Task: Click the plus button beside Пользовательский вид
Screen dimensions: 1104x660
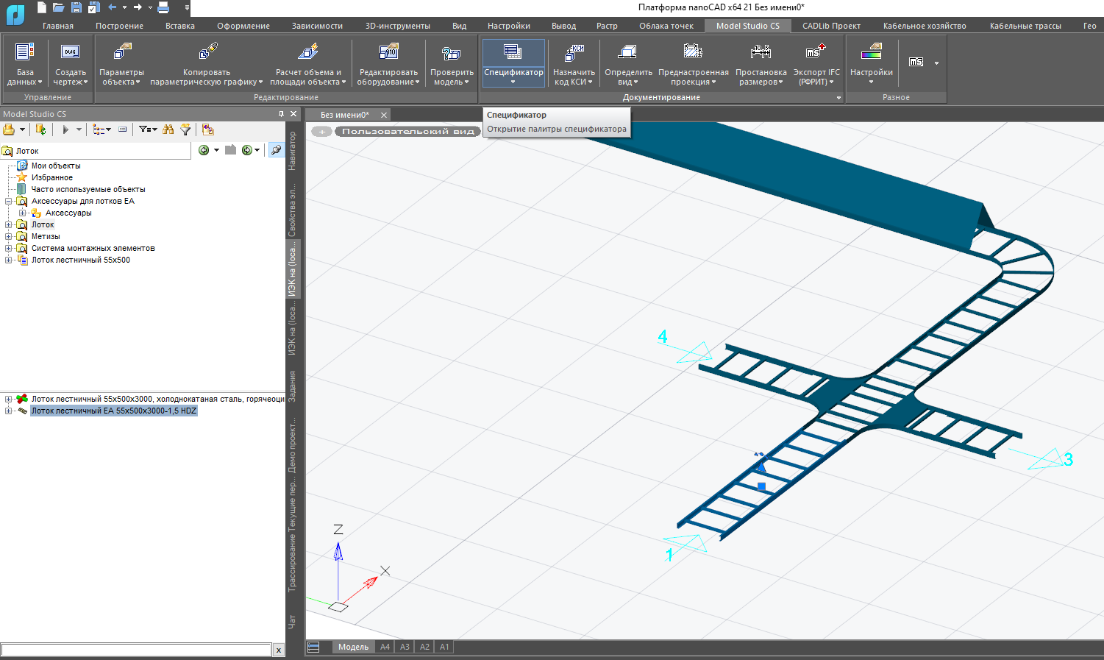Action: pos(321,131)
